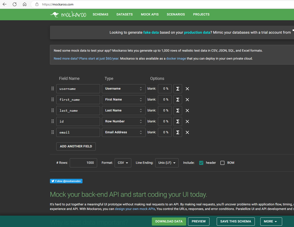Screen dimensions: 294x227
Task: Grab drag handle of id row
Action: (52, 121)
